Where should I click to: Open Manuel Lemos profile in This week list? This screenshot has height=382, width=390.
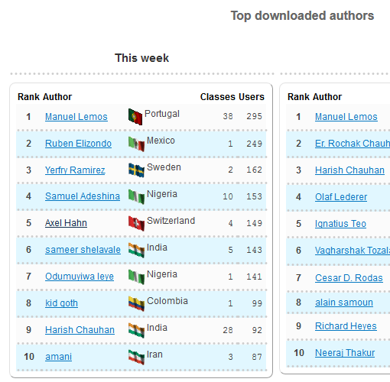[x=76, y=117]
